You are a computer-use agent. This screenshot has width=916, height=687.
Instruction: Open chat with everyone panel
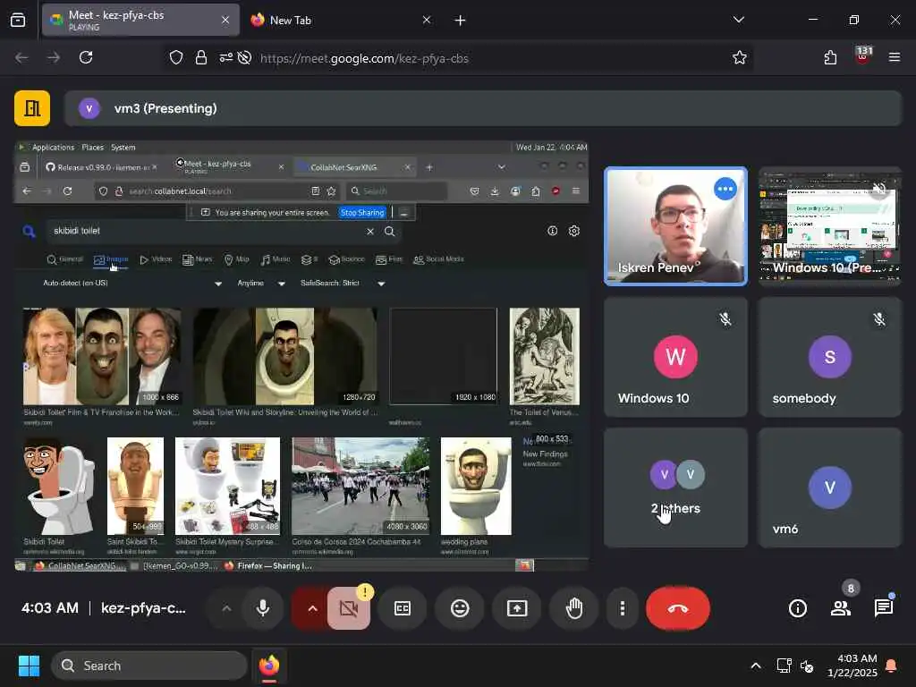coord(883,608)
